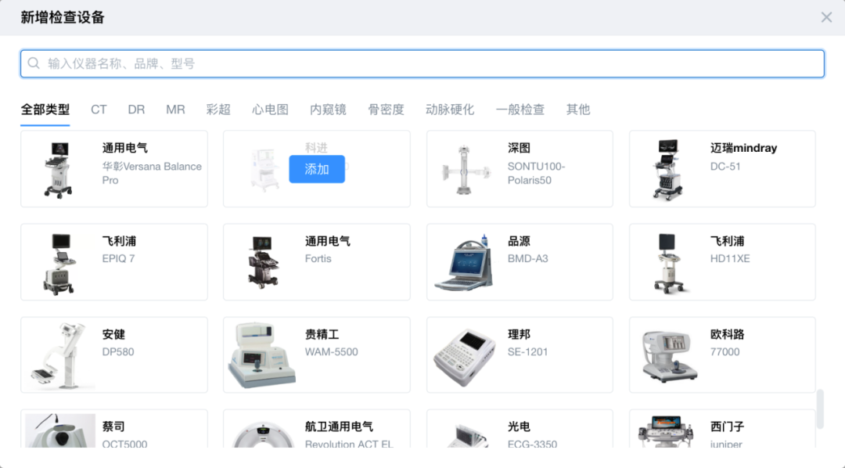
Task: Click the 西门子 device image
Action: point(666,431)
